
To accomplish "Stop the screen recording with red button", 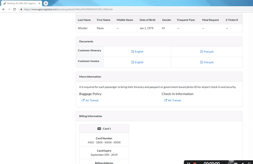I will coord(194,163).
